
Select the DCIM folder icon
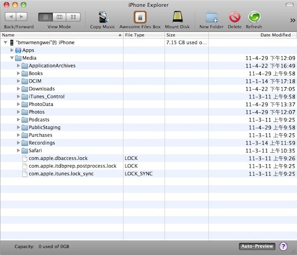click(x=25, y=81)
